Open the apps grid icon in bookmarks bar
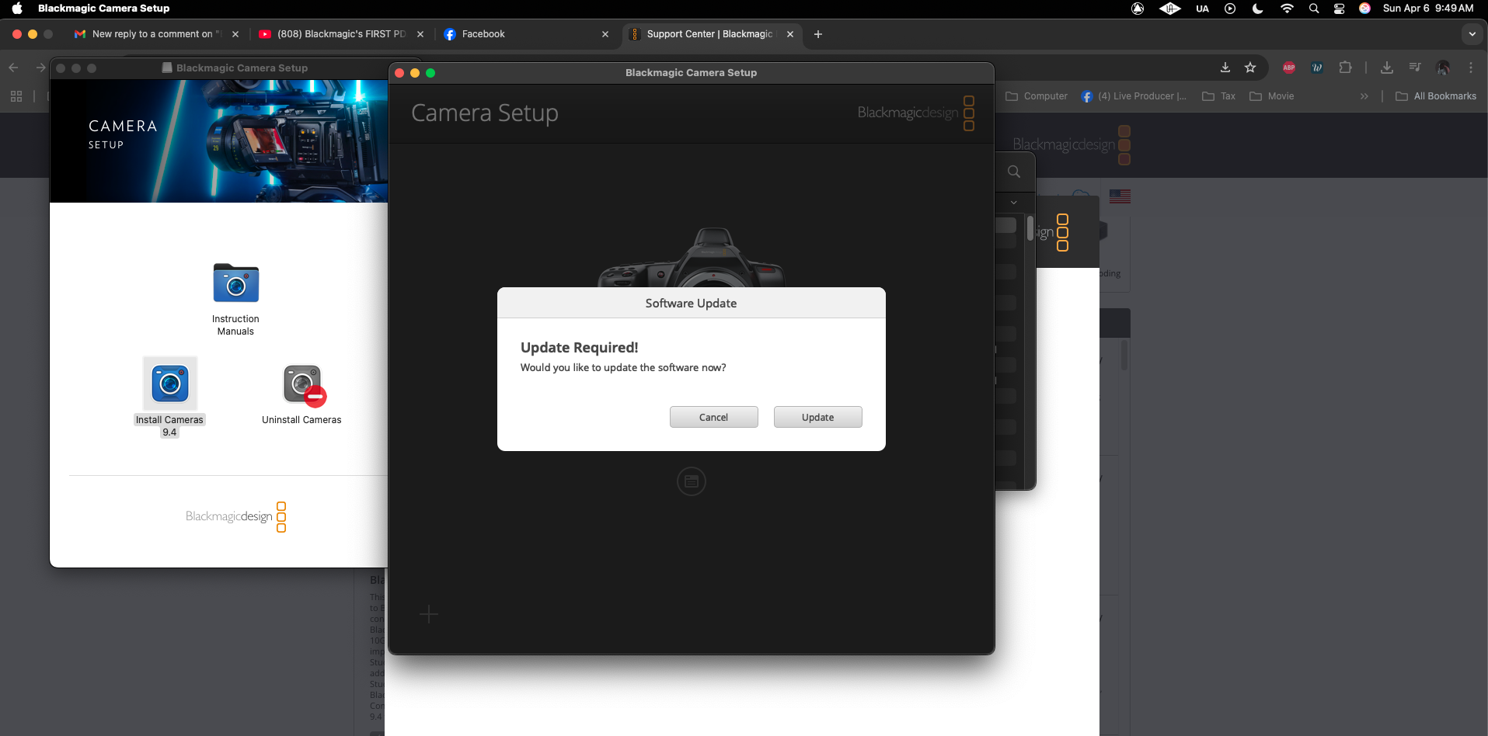This screenshot has width=1488, height=736. pyautogui.click(x=16, y=96)
